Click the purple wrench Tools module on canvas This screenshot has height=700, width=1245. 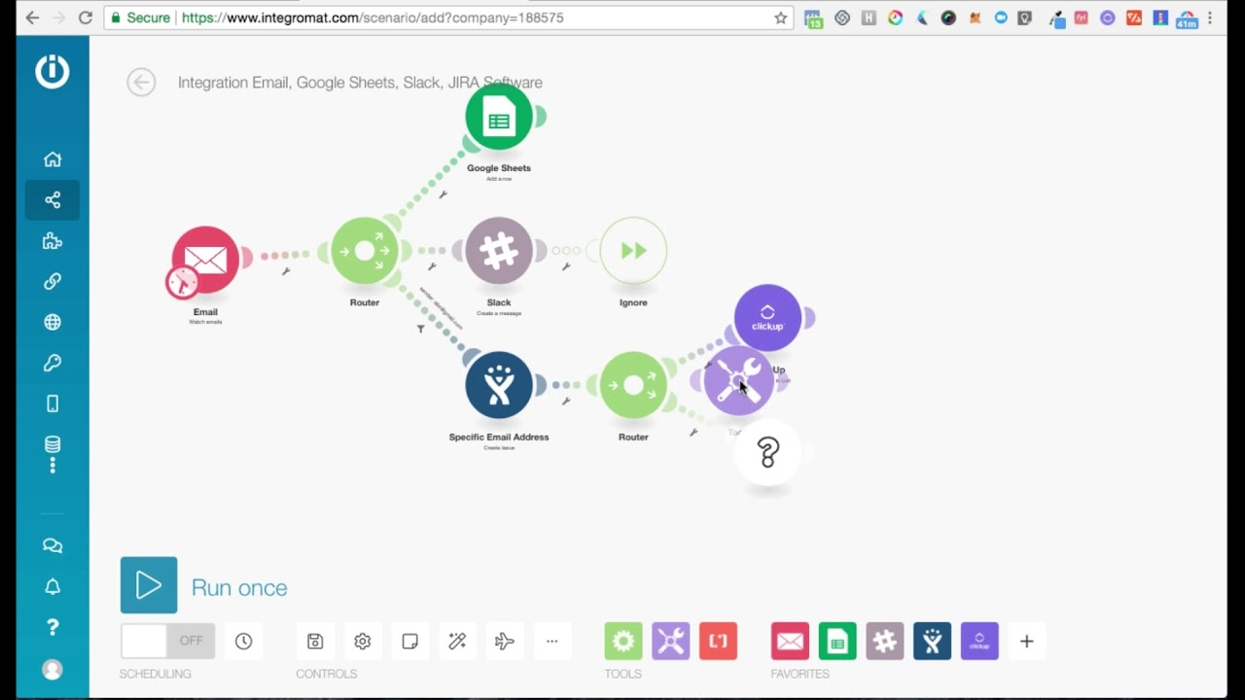click(738, 380)
